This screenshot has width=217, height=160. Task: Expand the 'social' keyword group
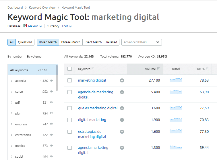(11, 157)
